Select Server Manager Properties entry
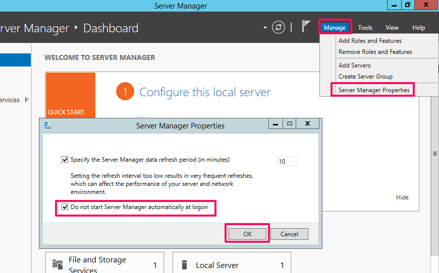The width and height of the screenshot is (439, 273). pyautogui.click(x=374, y=90)
